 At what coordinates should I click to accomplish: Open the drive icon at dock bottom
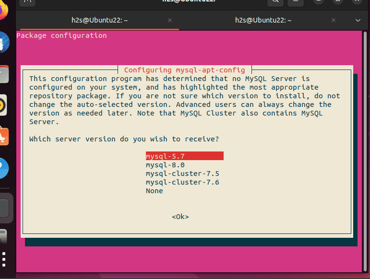[3, 236]
